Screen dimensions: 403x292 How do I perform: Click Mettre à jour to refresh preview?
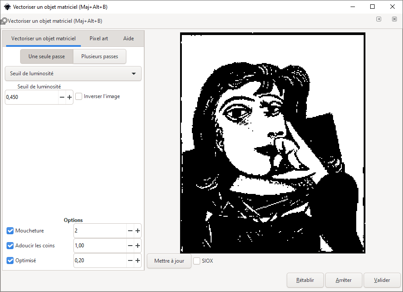(169, 261)
